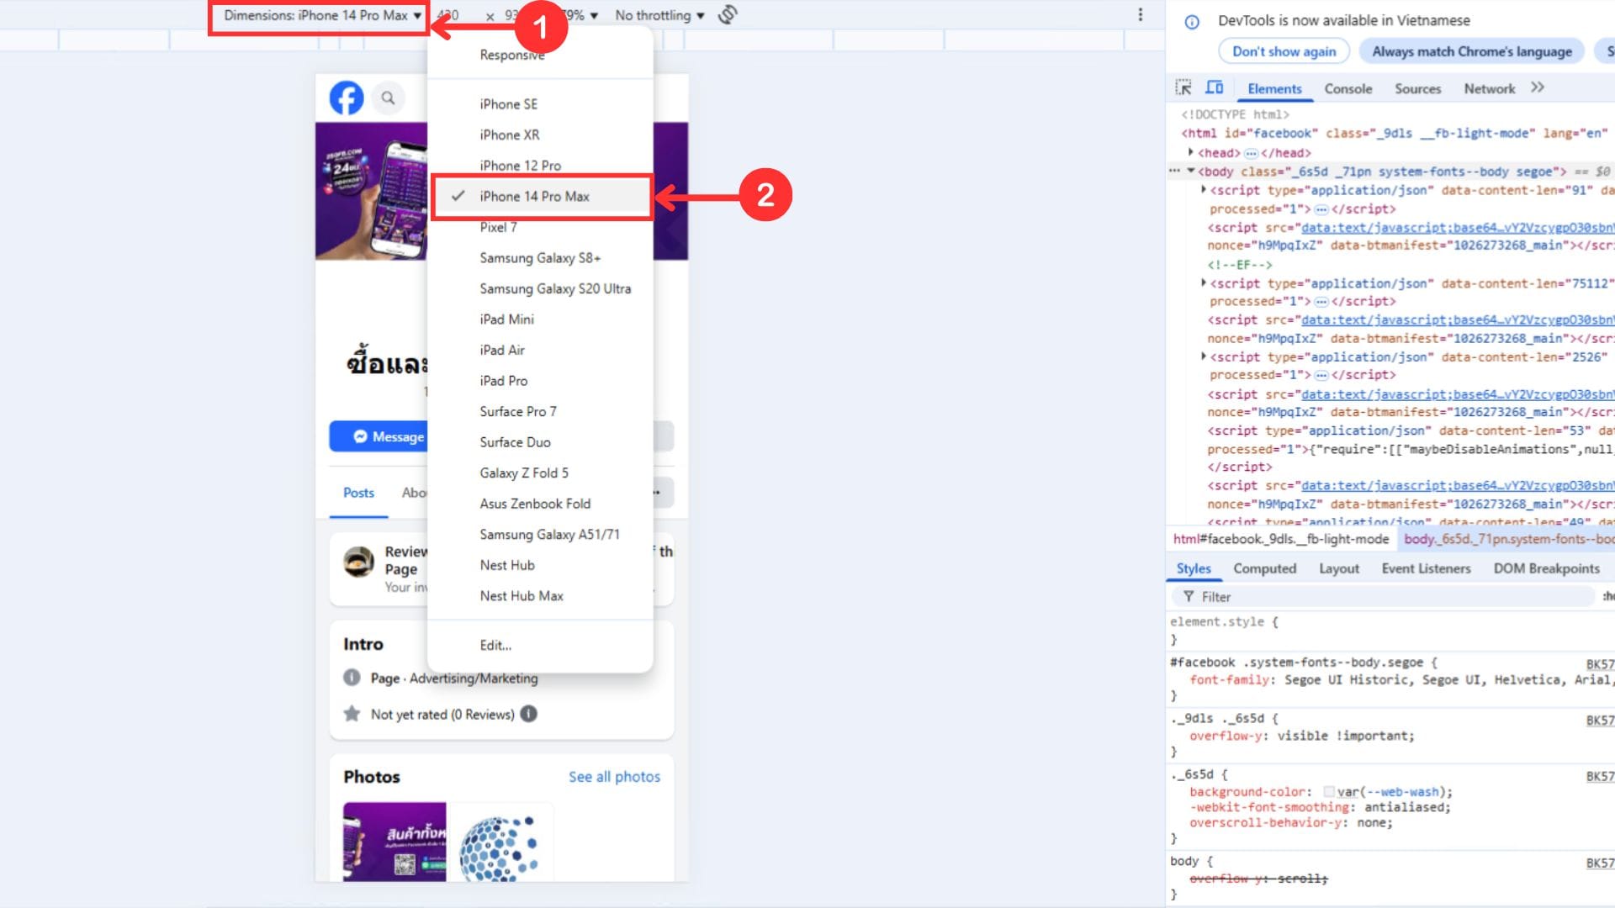
Task: Expand the script with data-content-len 75112
Action: coord(1204,283)
